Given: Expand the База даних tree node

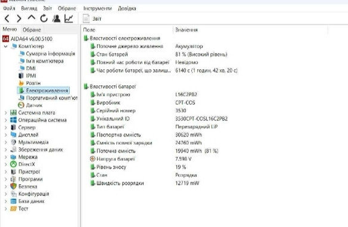Looking at the screenshot, I should point(6,201).
